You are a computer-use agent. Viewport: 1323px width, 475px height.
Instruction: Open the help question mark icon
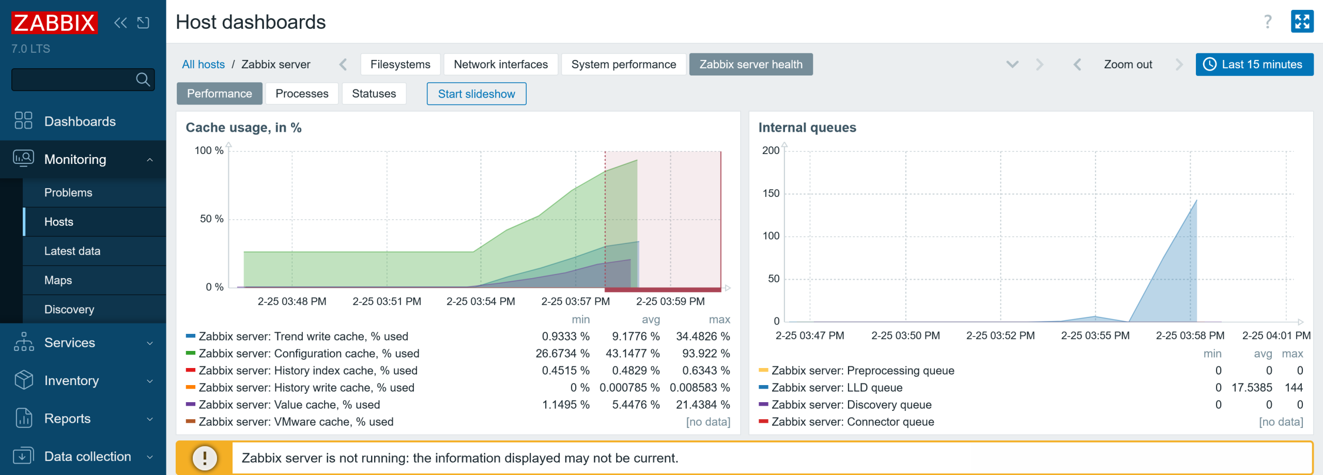1267,22
